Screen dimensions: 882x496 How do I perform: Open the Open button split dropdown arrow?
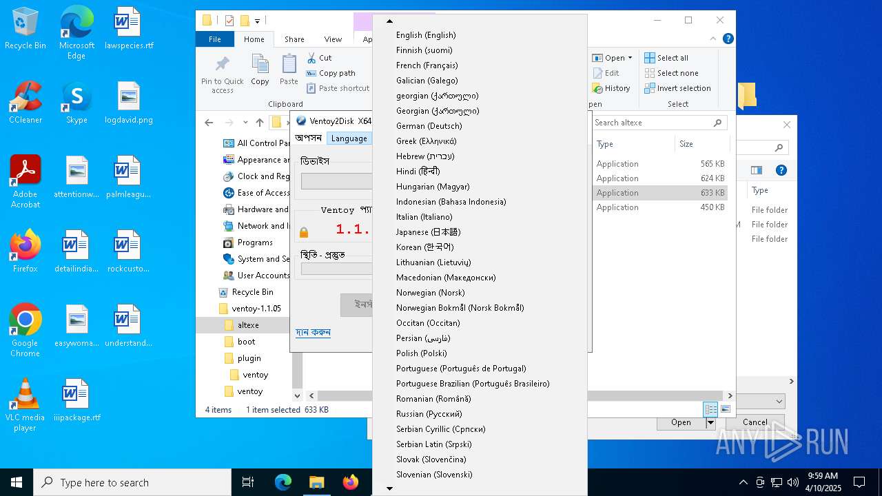(x=710, y=422)
